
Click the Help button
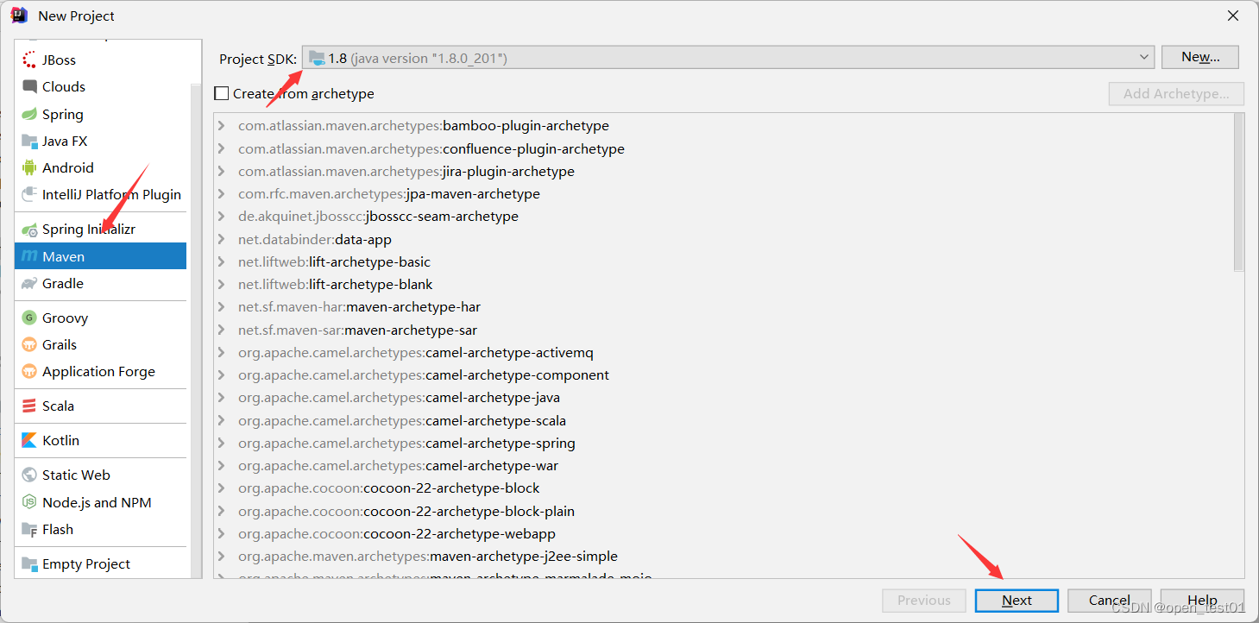tap(1202, 601)
